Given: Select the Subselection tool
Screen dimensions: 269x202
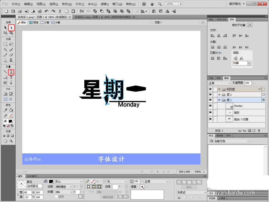Looking at the screenshot, I should 11,28.
